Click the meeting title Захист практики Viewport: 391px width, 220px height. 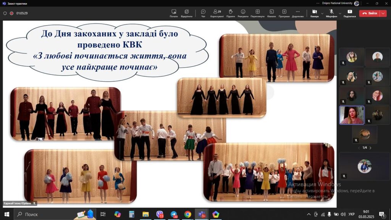(17, 3)
